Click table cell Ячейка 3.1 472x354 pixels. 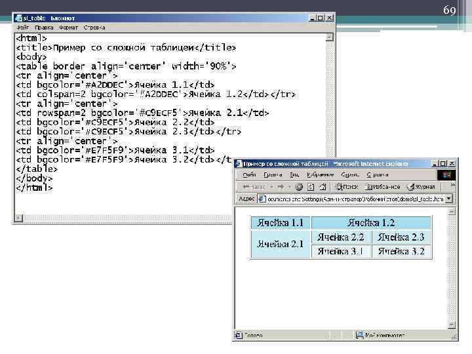(x=341, y=251)
